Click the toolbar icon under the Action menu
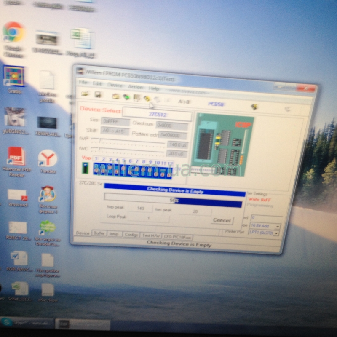337x337 pixels. click(136, 98)
